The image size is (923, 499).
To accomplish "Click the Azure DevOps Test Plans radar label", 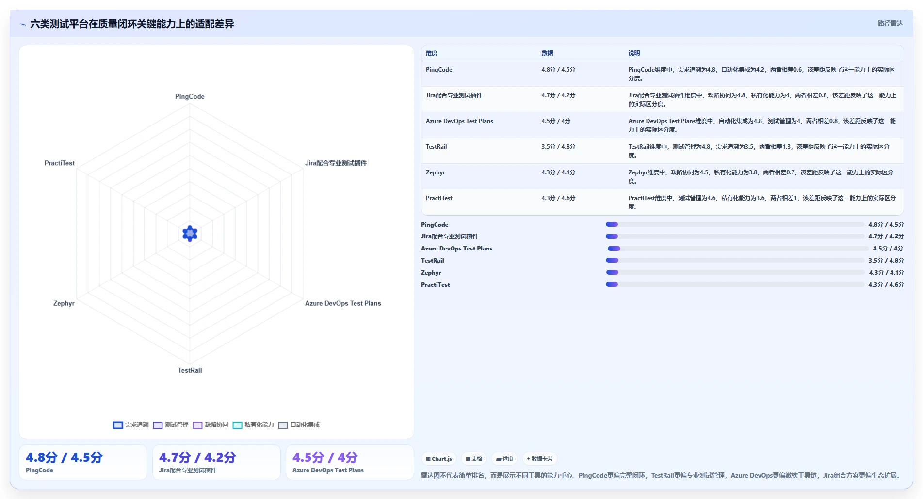I will (x=343, y=303).
